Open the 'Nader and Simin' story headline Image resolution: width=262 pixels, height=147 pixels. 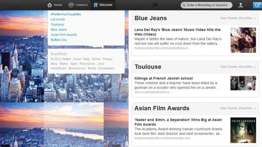point(178,122)
